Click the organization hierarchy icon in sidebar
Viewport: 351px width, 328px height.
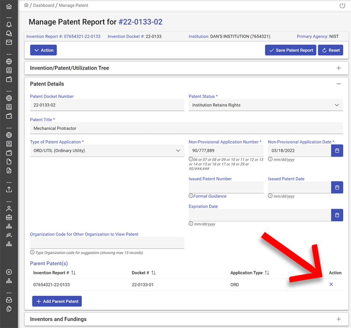tap(9, 226)
